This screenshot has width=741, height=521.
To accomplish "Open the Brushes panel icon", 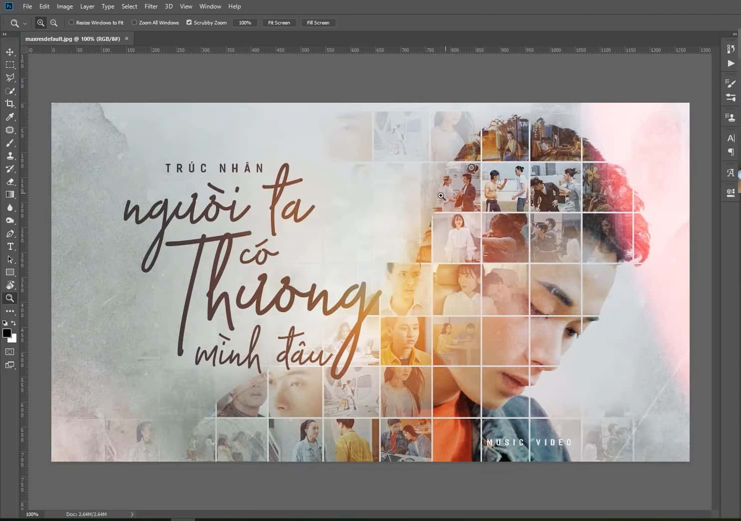I will (731, 98).
